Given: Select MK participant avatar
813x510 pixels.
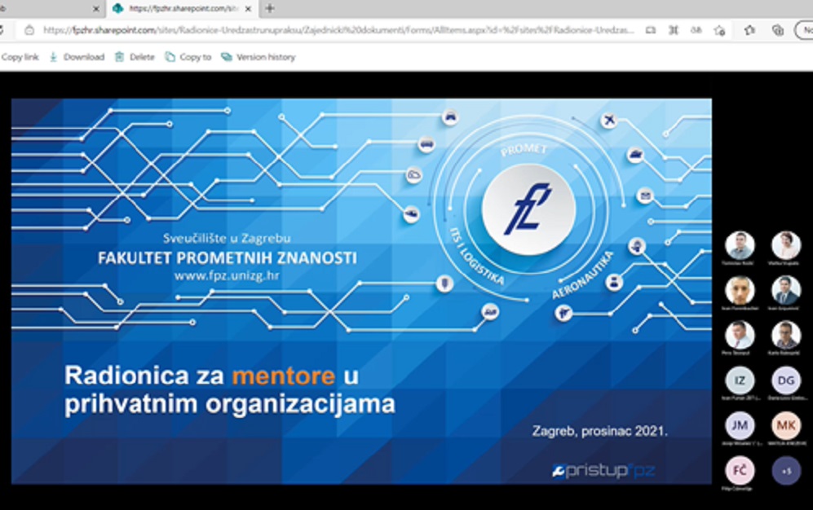Looking at the screenshot, I should (786, 425).
